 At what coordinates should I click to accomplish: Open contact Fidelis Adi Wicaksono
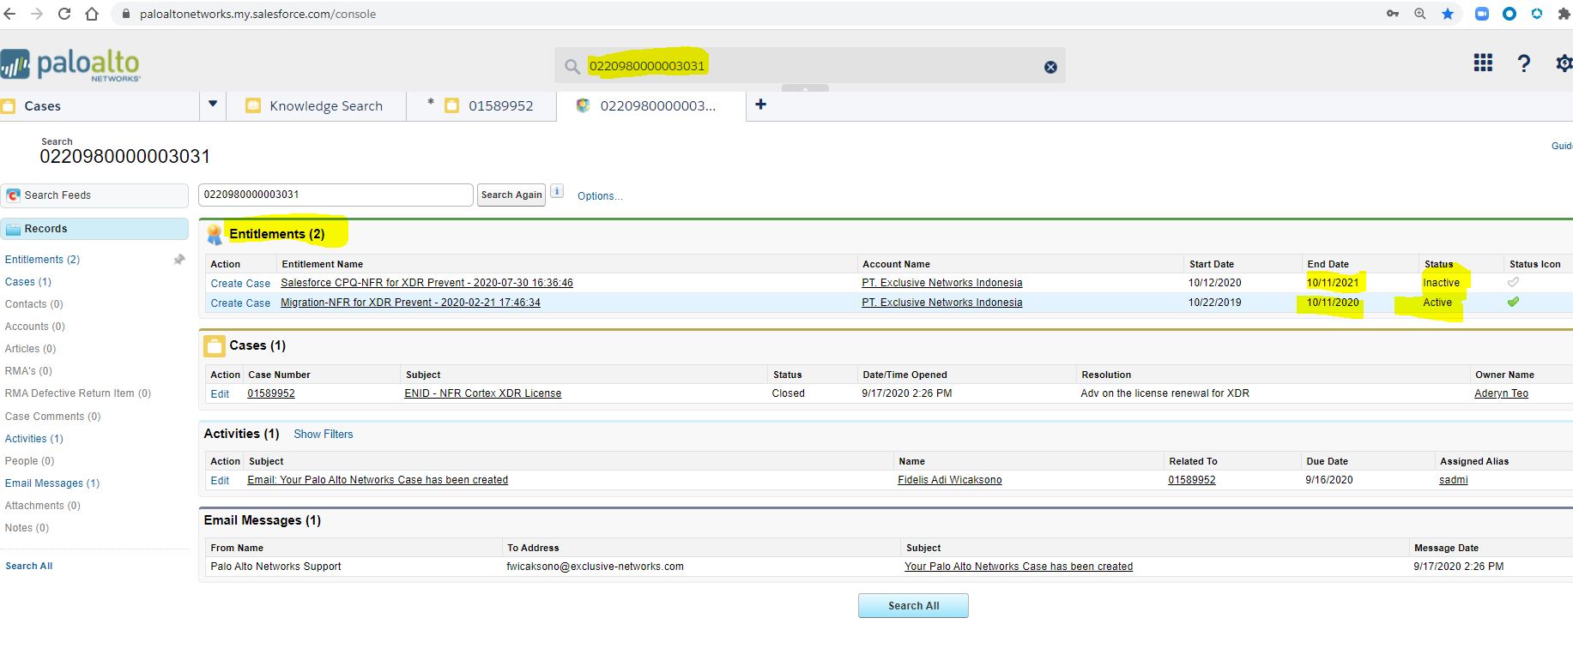[x=950, y=480]
